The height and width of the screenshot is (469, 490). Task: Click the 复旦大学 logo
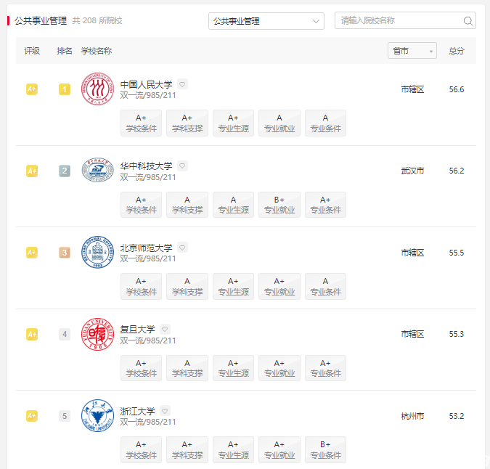point(97,334)
